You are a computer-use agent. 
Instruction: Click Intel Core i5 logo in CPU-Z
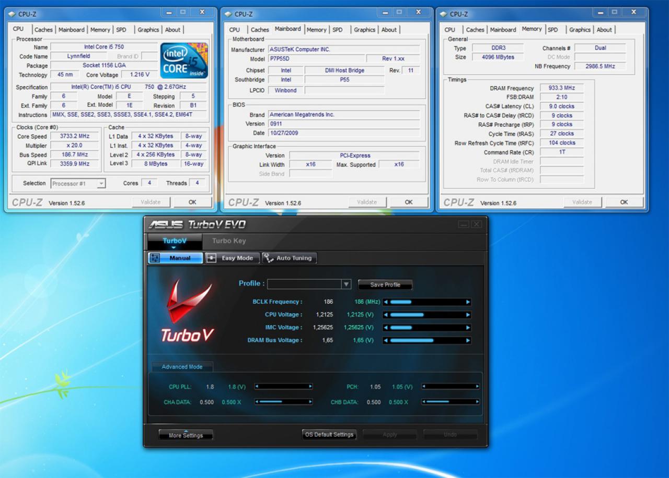(184, 61)
